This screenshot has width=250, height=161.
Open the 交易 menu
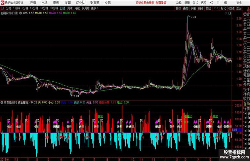pos(107,3)
